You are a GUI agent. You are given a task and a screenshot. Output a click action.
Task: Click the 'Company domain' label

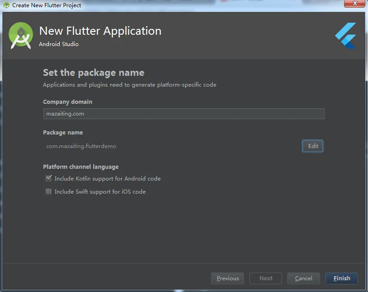67,102
